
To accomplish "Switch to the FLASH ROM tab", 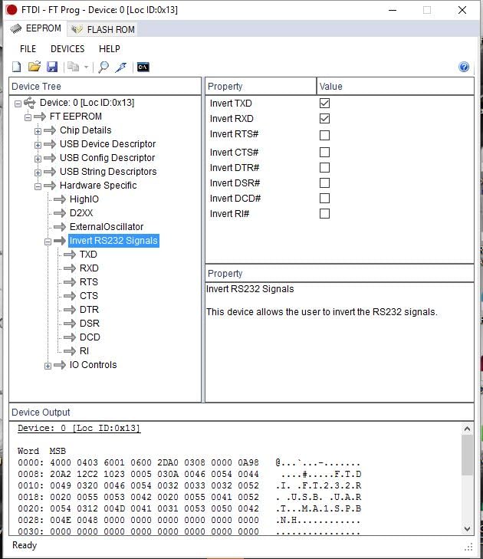I will 103,30.
